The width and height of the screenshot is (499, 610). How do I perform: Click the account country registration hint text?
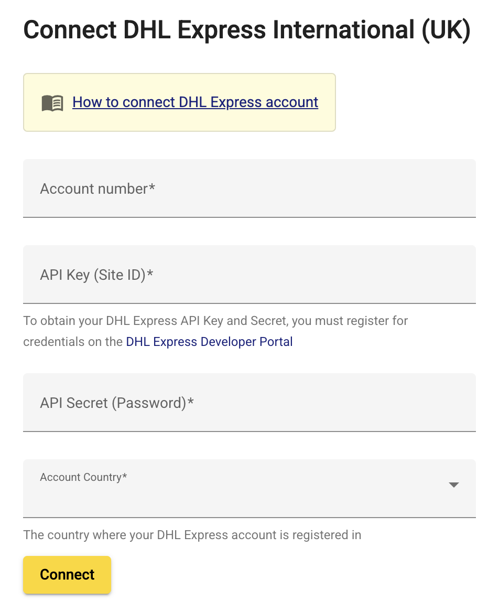tap(192, 535)
